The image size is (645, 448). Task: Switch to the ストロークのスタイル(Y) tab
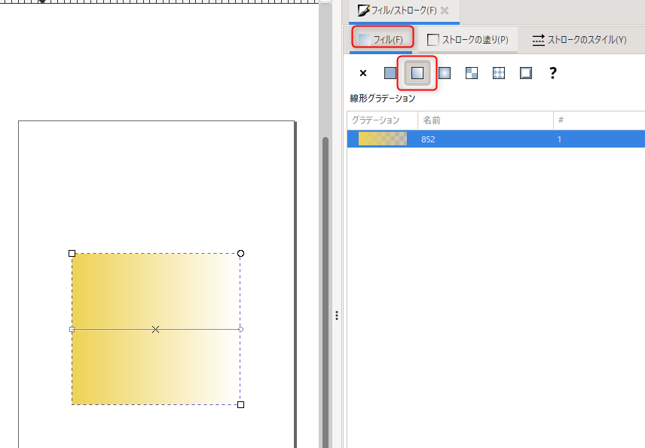579,39
